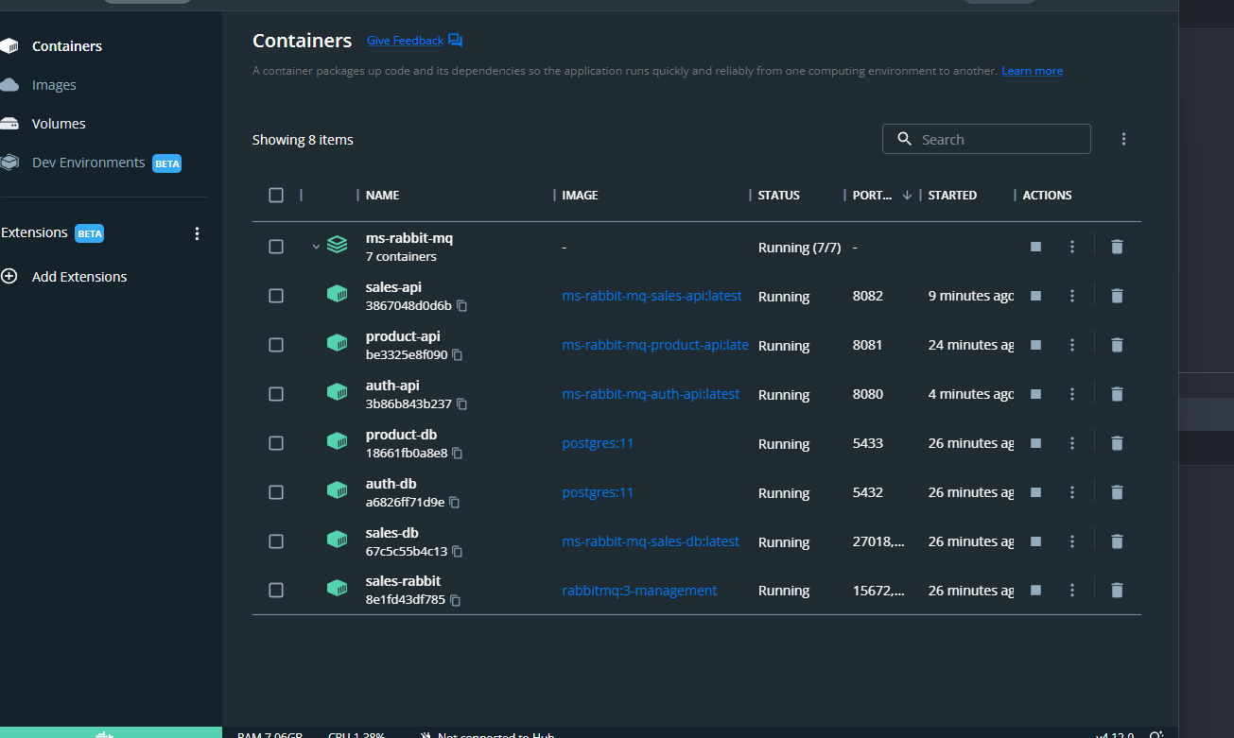Copy auth-db container ID a6826ff71d9e
1234x738 pixels.
455,503
